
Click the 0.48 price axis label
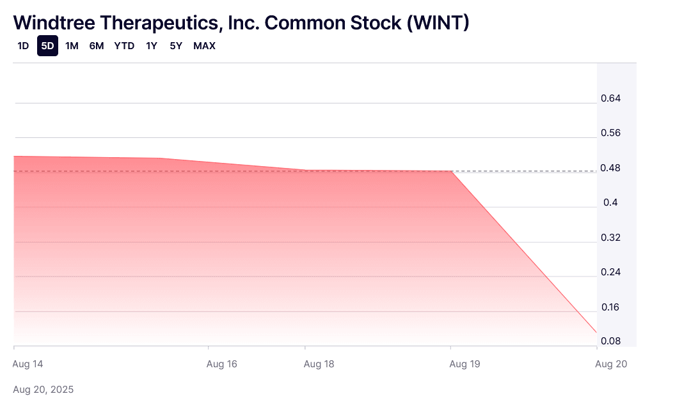click(x=611, y=168)
